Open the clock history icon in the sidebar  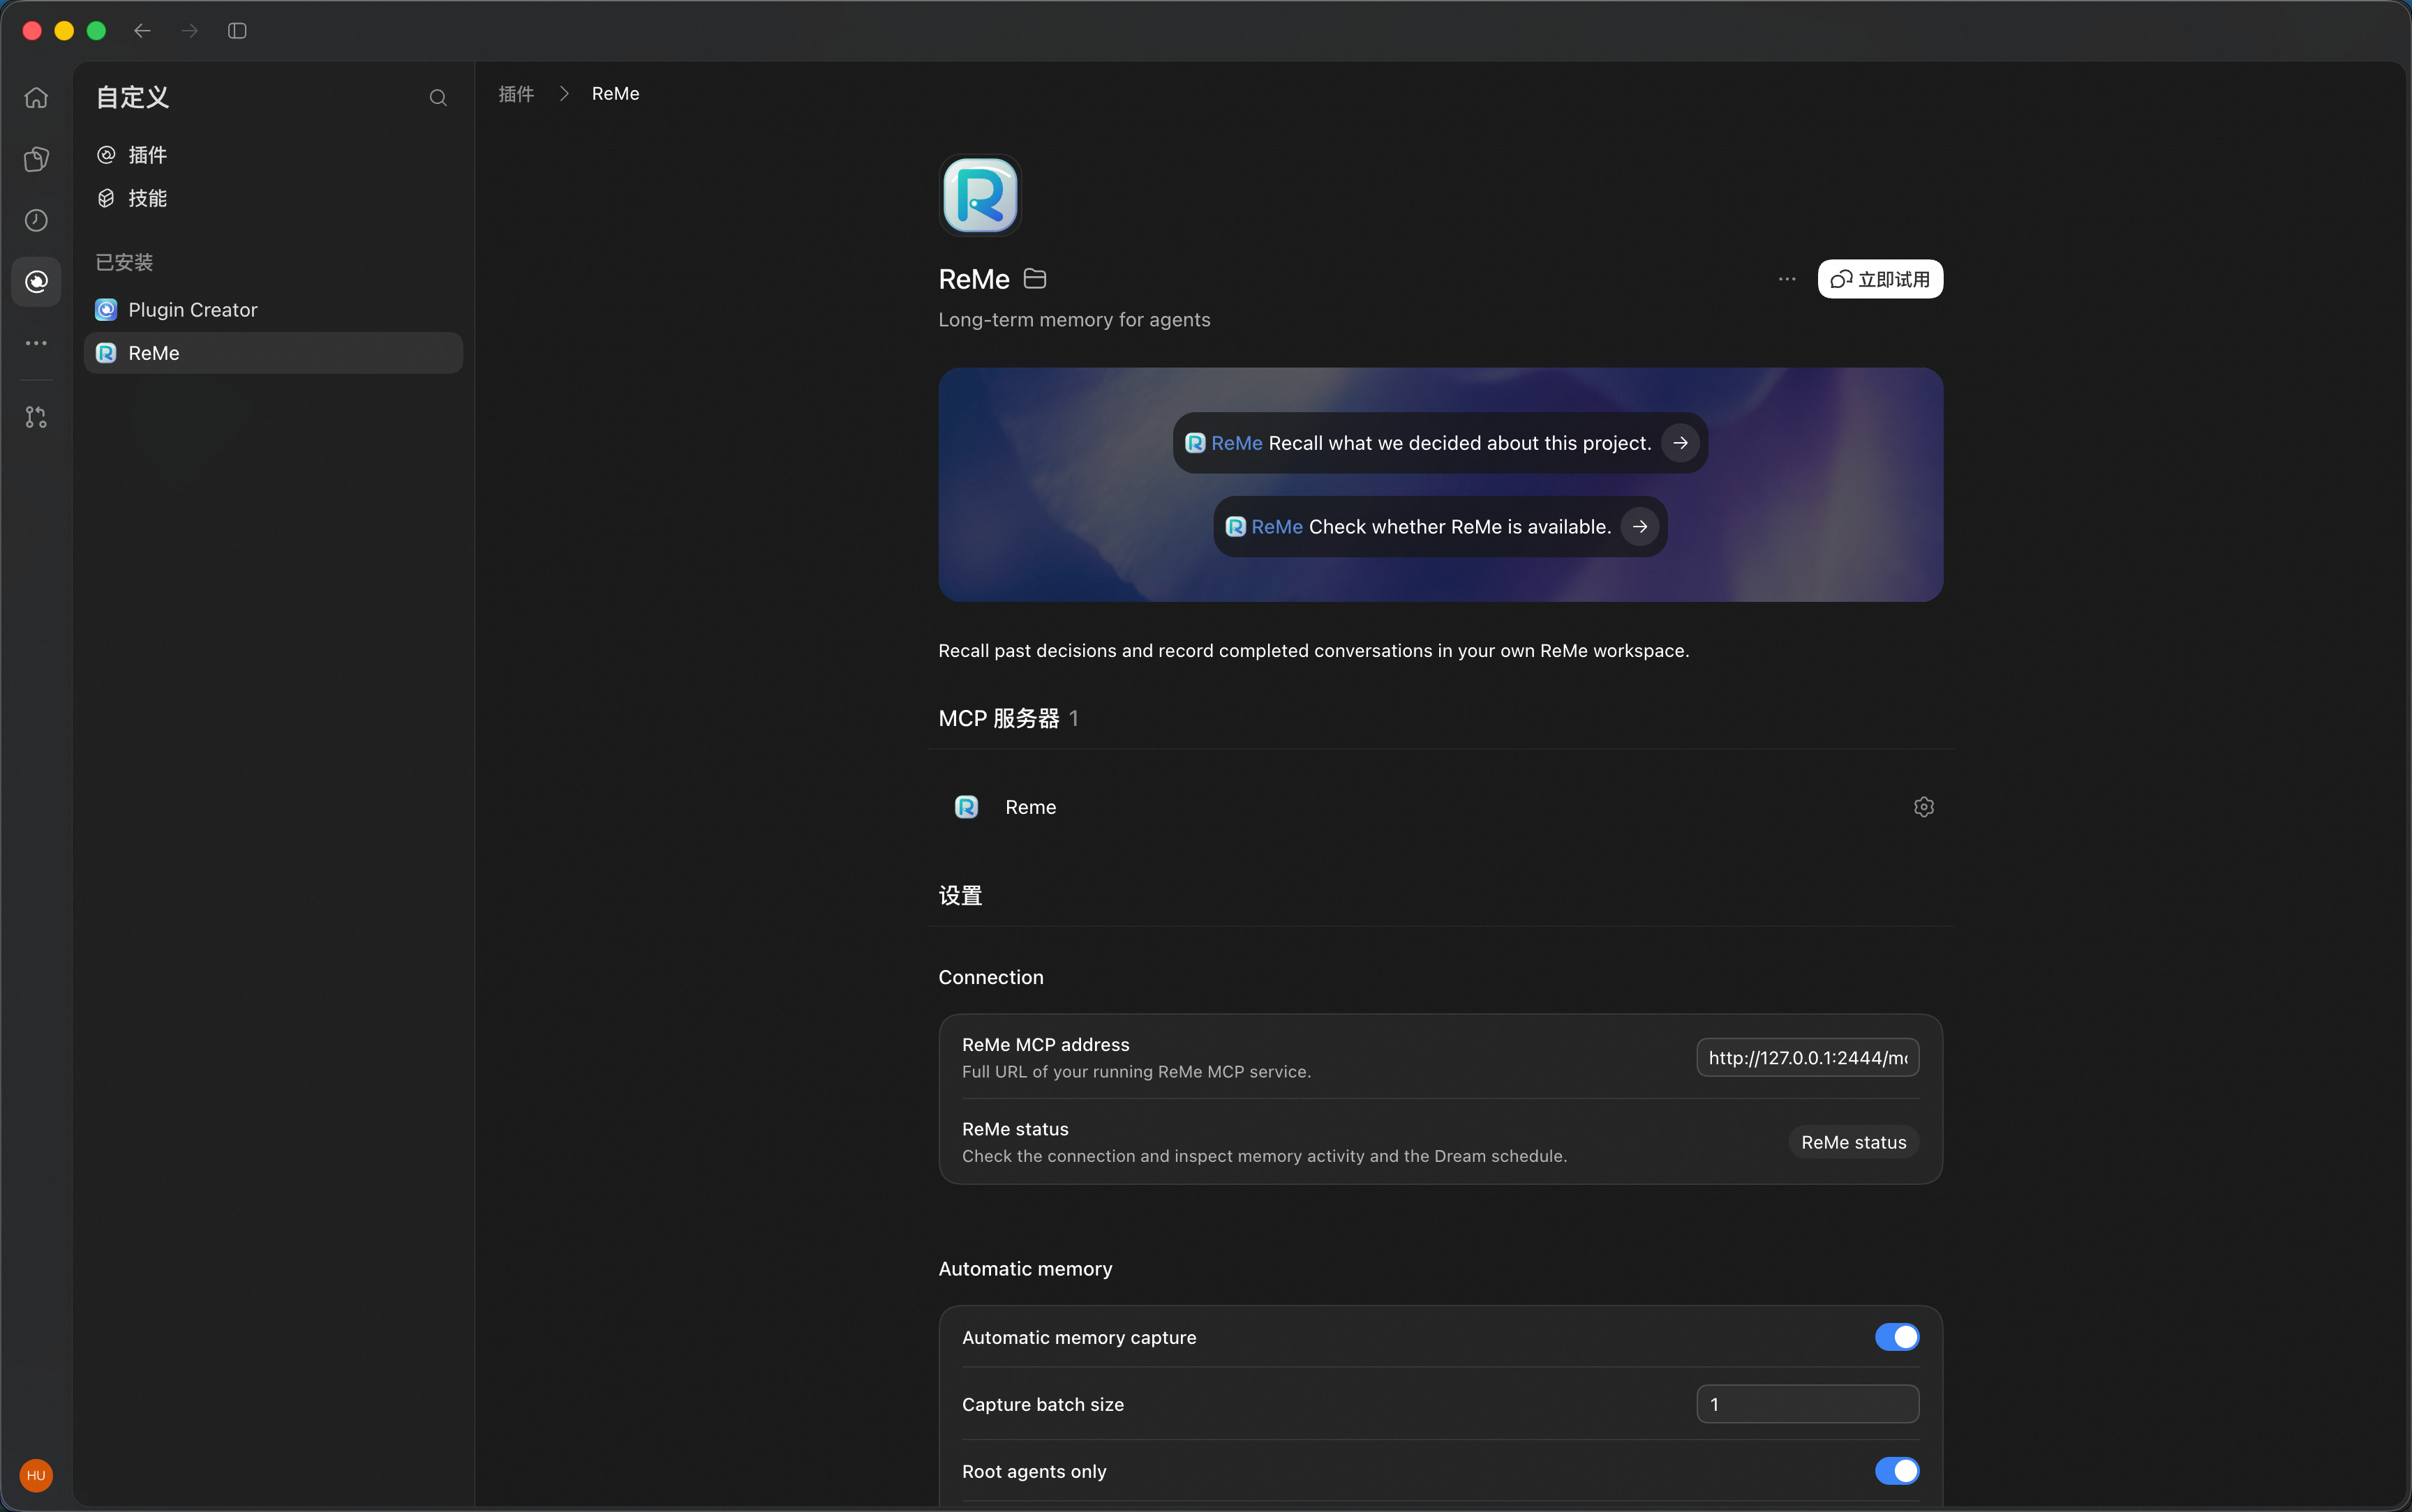[36, 220]
